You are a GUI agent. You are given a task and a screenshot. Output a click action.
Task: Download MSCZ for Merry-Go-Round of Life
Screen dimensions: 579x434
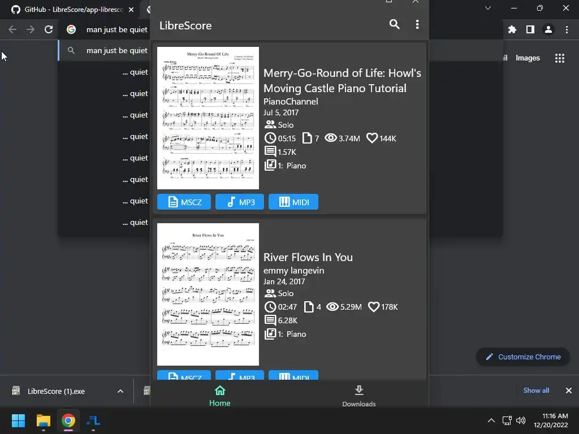(184, 202)
